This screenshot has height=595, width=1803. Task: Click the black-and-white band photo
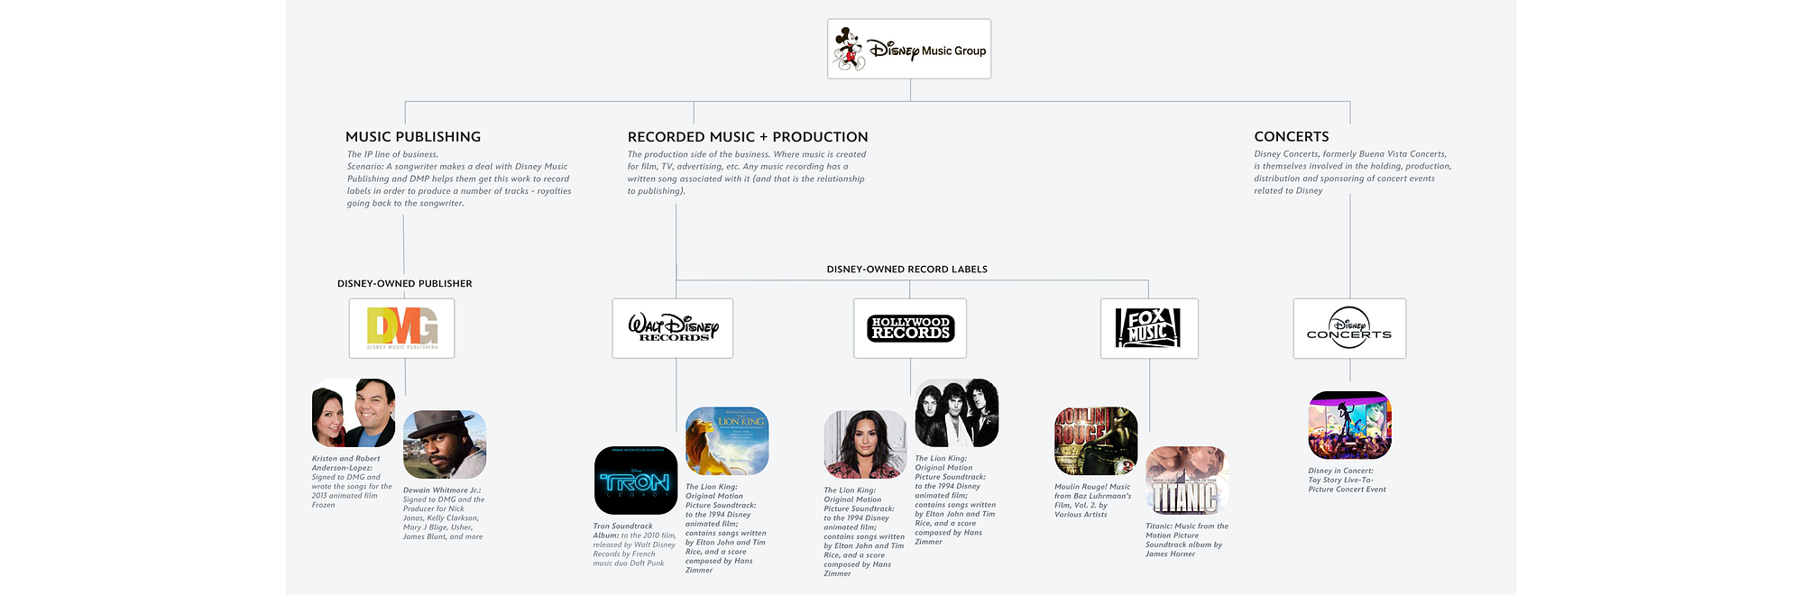[x=957, y=413]
